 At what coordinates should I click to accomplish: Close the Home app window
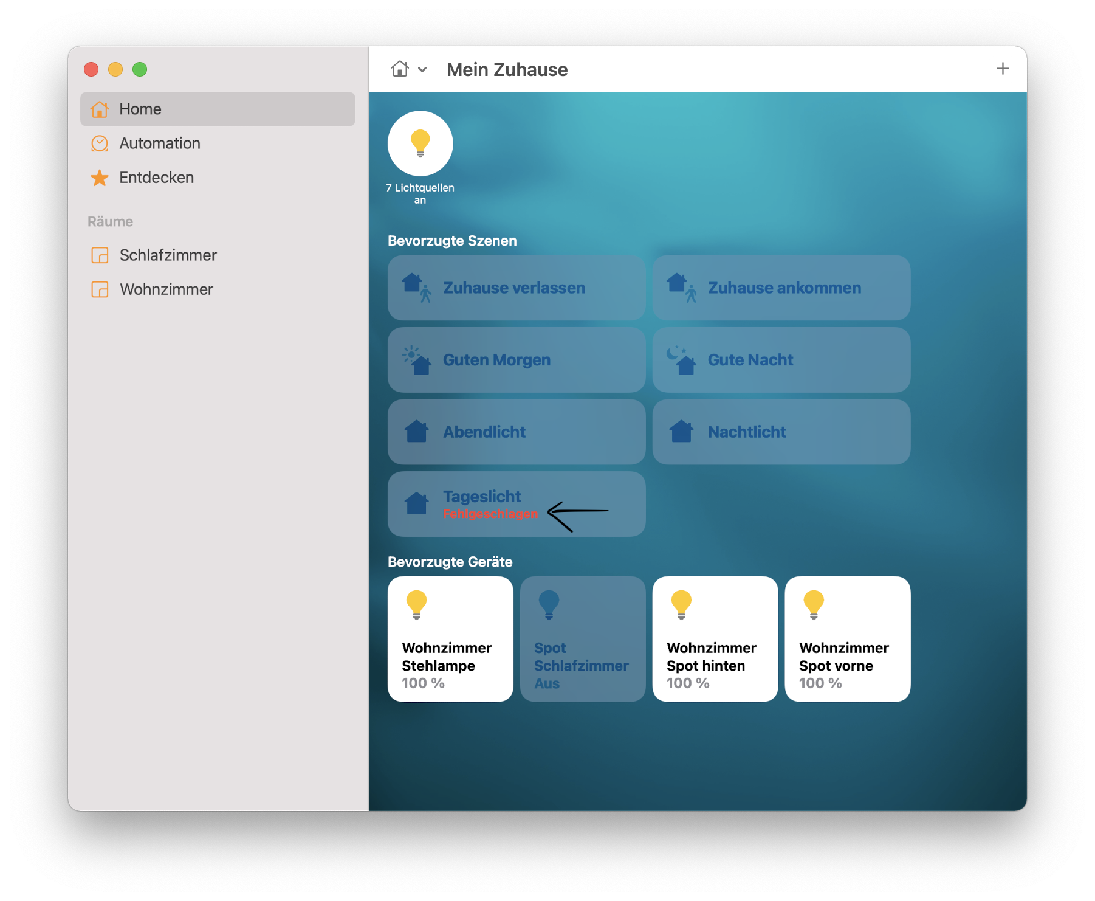point(91,69)
